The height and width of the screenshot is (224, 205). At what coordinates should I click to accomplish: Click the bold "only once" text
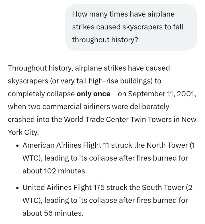(x=93, y=94)
